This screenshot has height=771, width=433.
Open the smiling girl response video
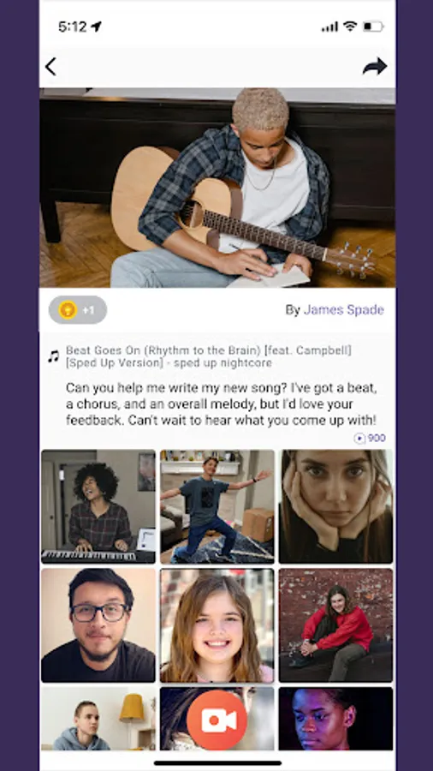(217, 625)
